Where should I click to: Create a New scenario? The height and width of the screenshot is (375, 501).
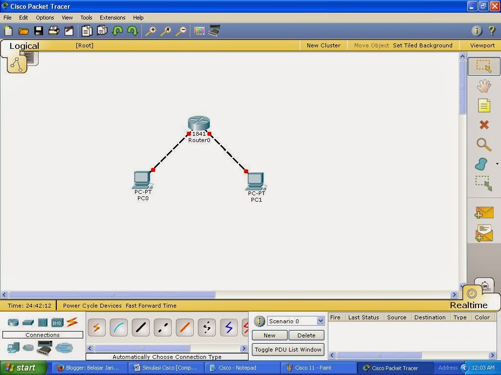270,335
